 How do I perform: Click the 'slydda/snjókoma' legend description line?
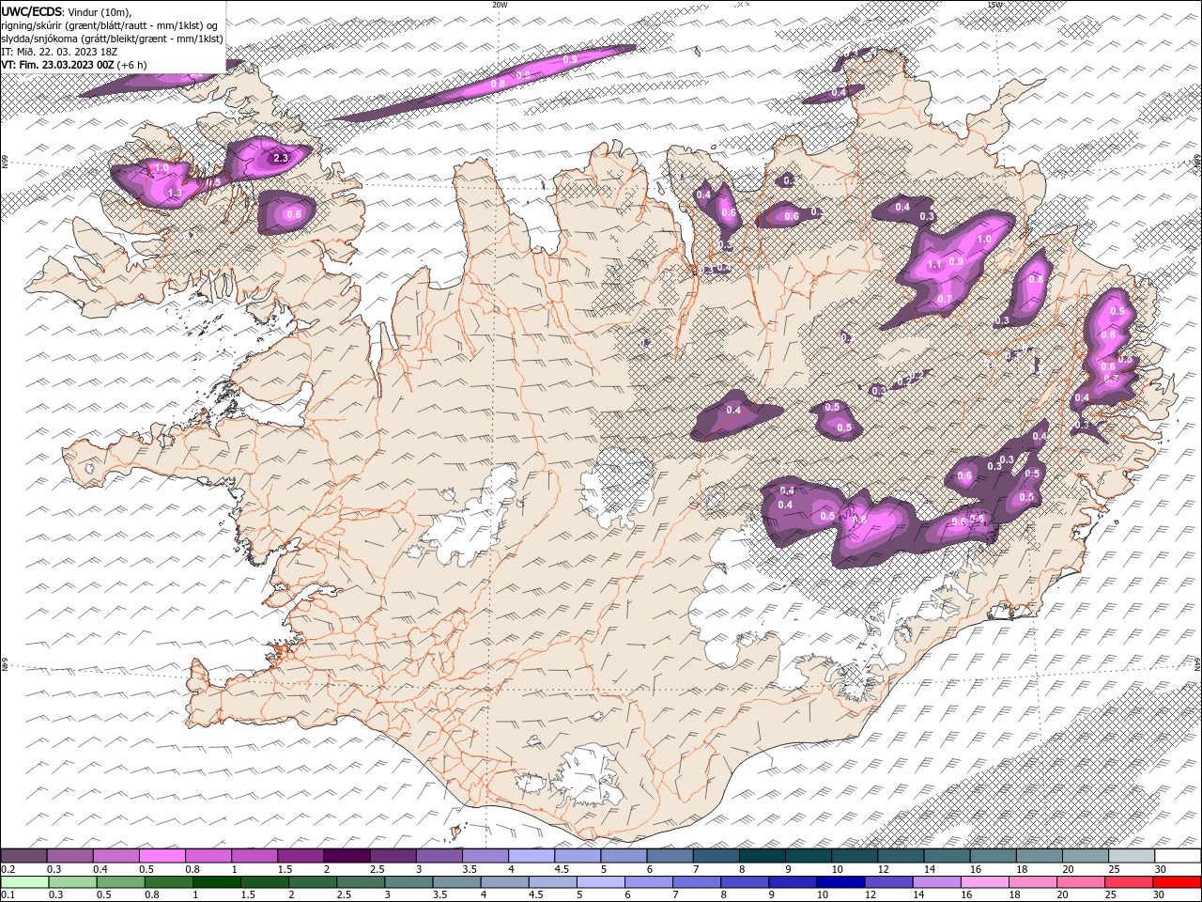112,39
